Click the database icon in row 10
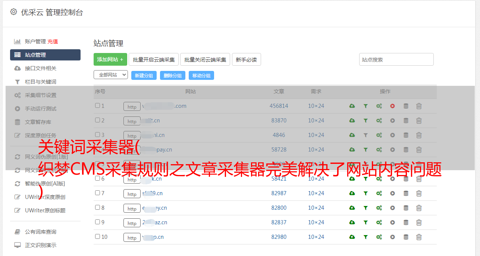Image resolution: width=480 pixels, height=256 pixels. point(406,237)
